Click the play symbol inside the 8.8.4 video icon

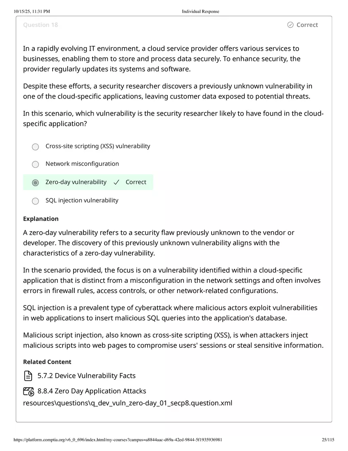30,393
